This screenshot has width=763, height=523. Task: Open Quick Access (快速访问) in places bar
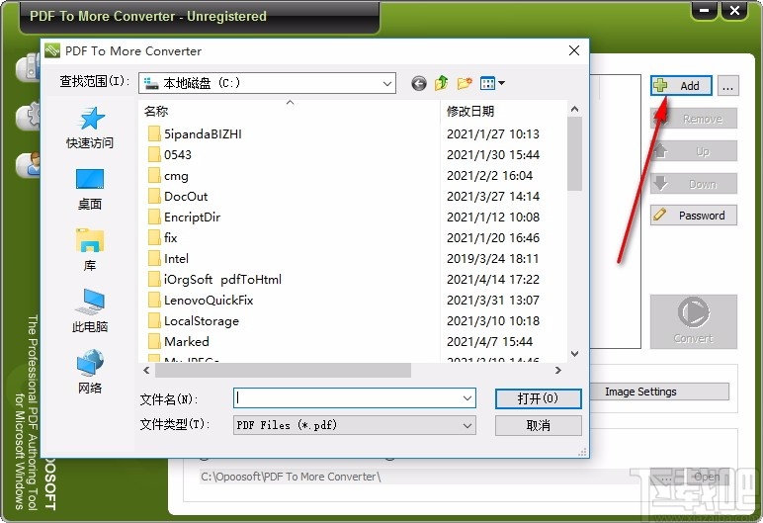click(90, 128)
